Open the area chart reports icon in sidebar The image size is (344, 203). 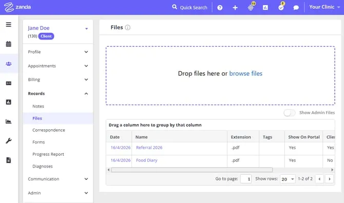coord(9,121)
